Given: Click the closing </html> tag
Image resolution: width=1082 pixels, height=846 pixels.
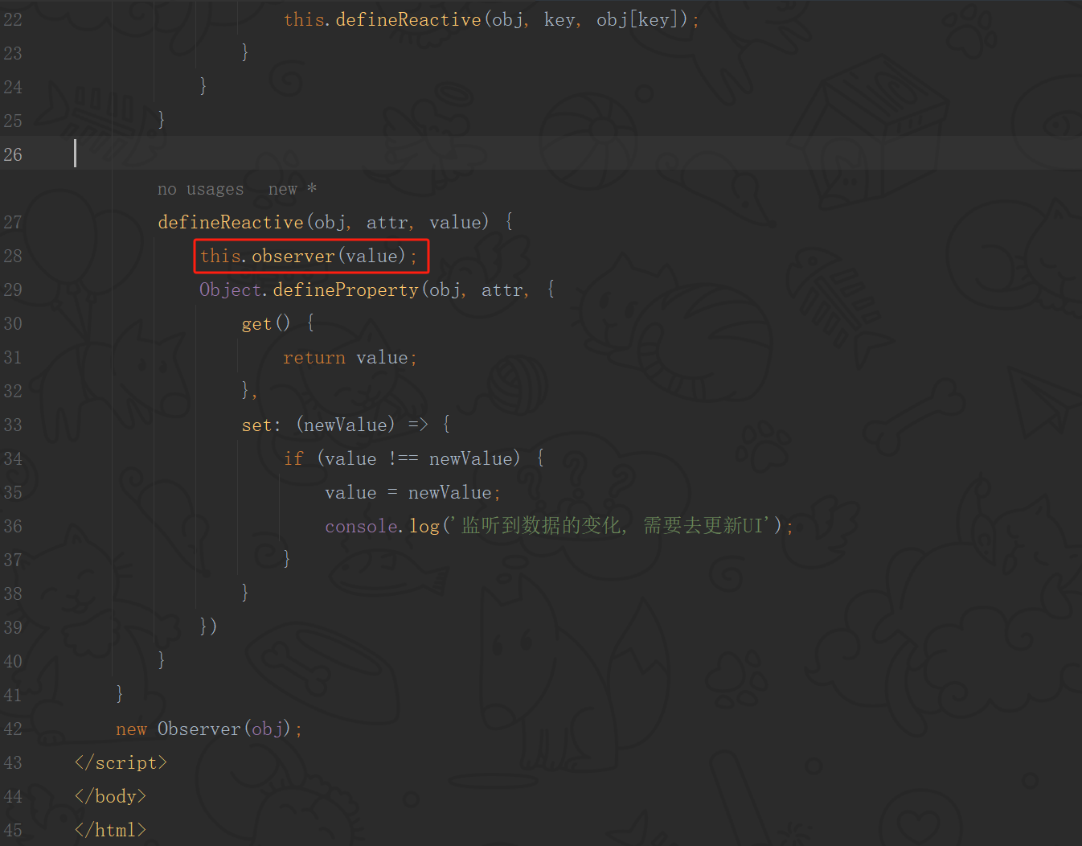Looking at the screenshot, I should point(110,830).
